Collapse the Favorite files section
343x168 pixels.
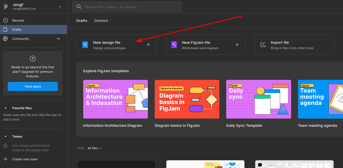(x=5, y=108)
